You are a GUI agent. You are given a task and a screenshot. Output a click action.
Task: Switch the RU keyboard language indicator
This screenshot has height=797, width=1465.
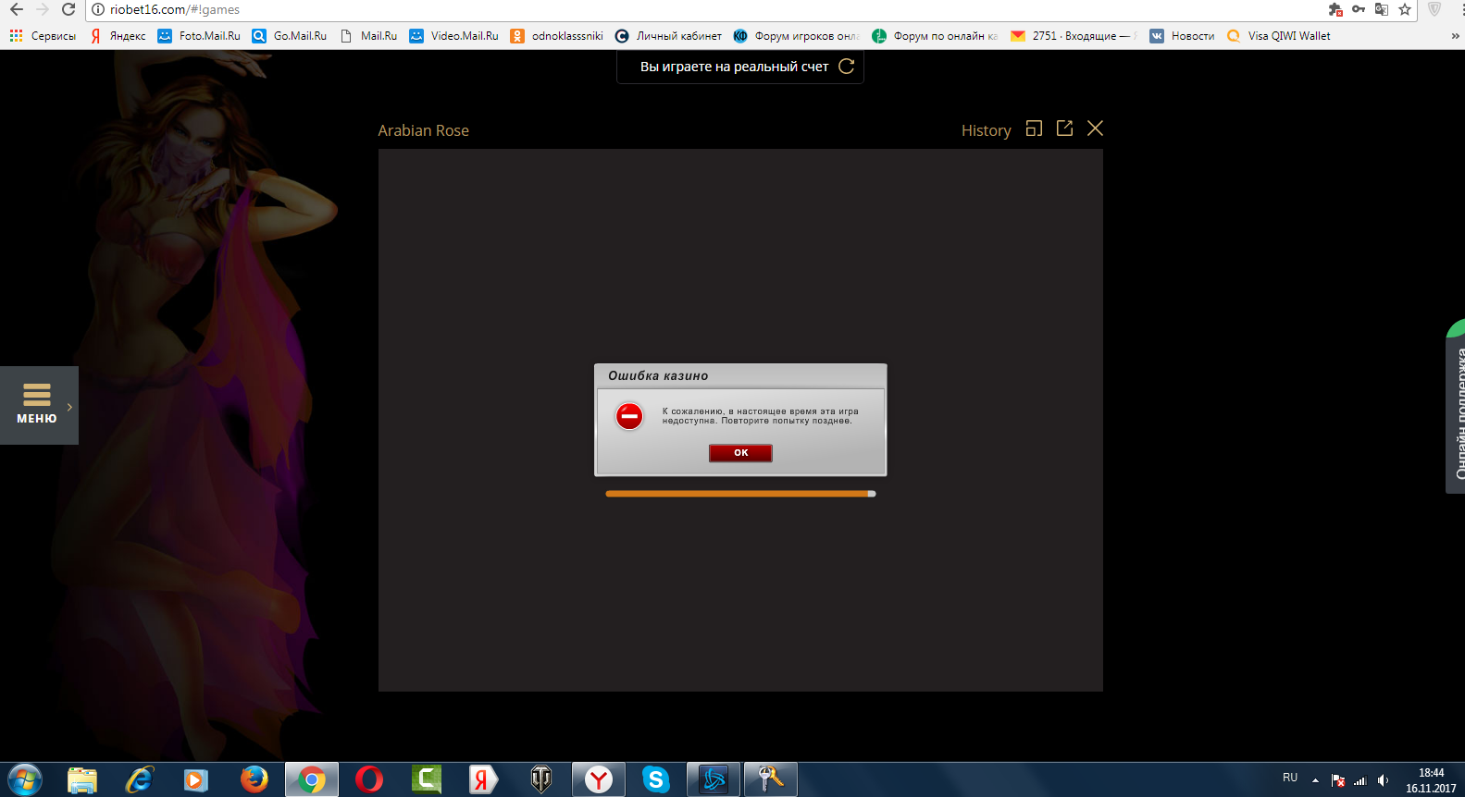[1290, 779]
